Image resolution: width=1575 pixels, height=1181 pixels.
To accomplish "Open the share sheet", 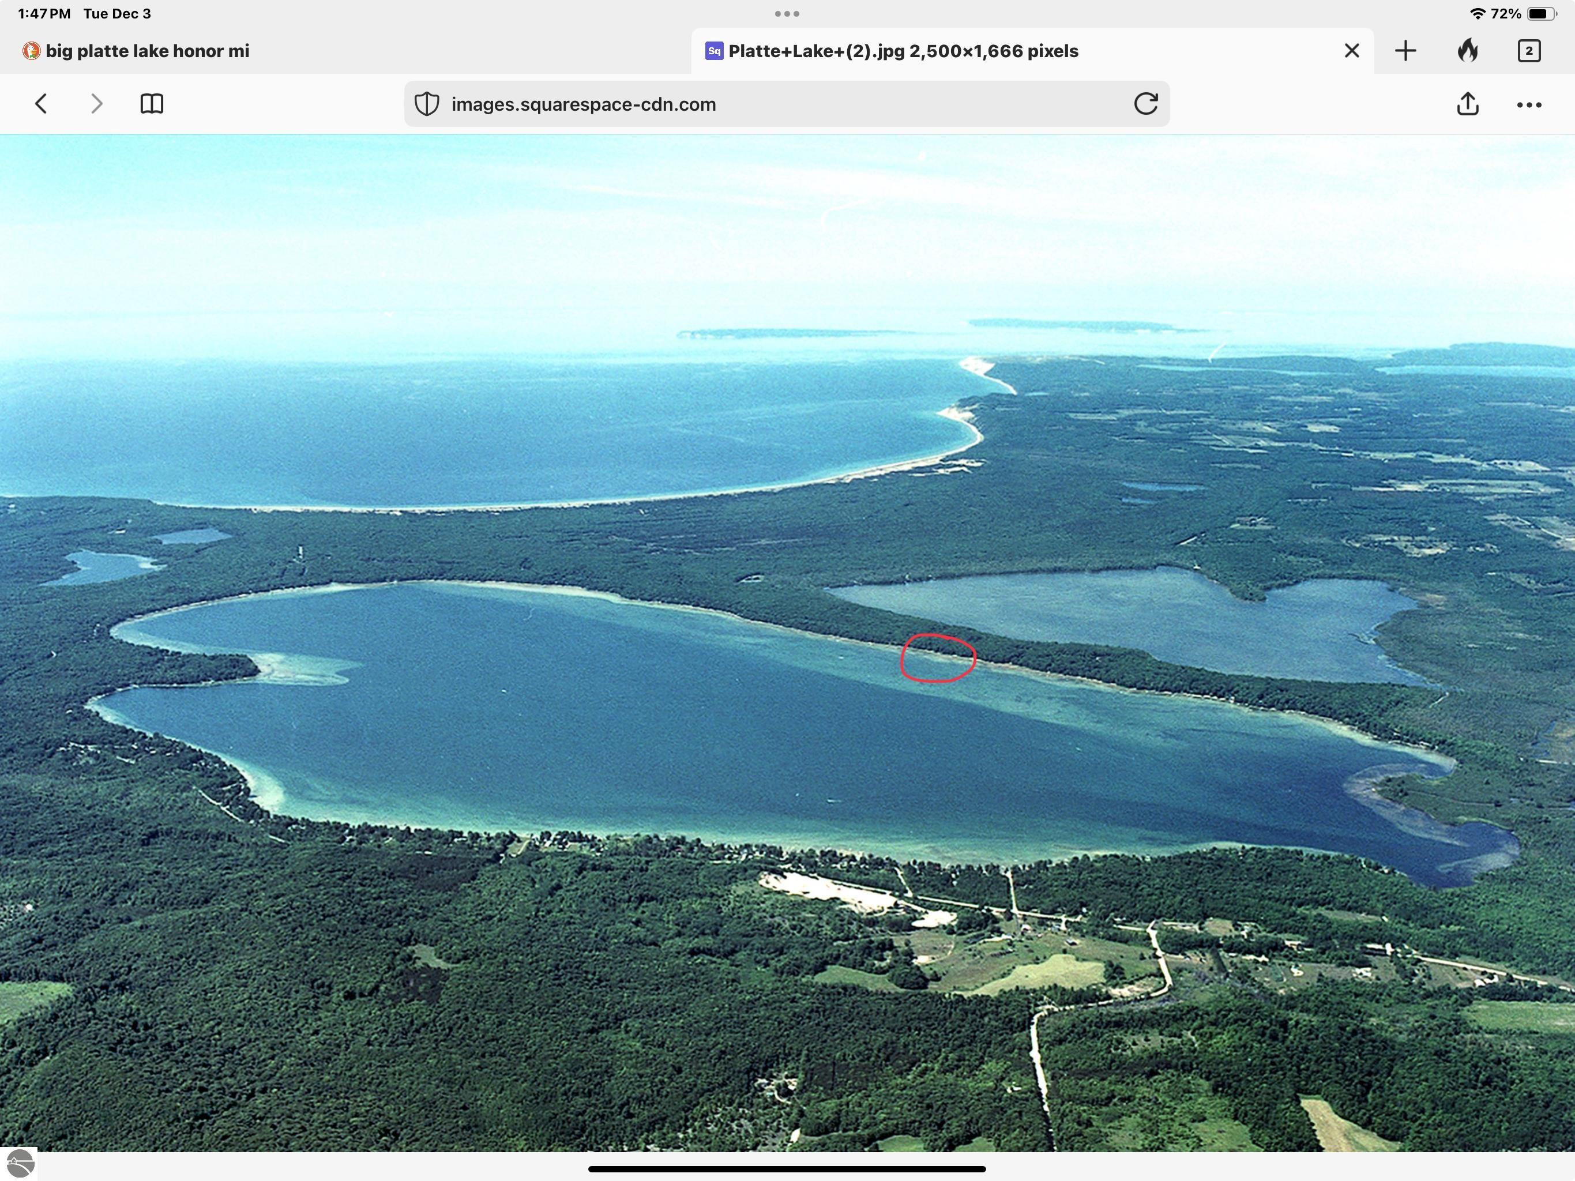I will pos(1467,104).
